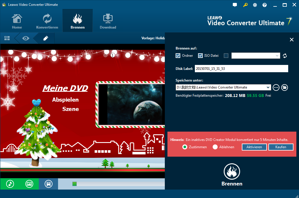Preview the menu with eye icon
Viewport: 299px width, 198px height.
[26, 38]
